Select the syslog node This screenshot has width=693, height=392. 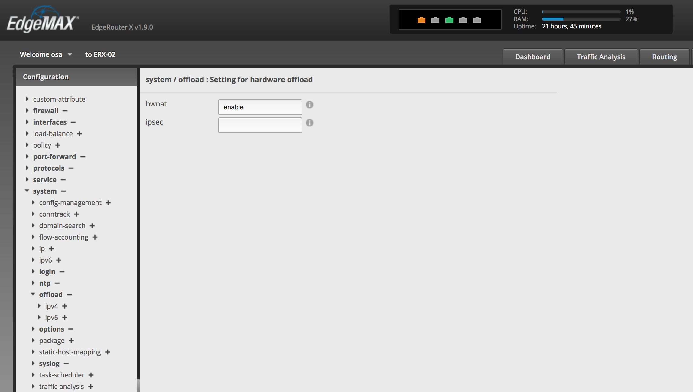pos(49,364)
